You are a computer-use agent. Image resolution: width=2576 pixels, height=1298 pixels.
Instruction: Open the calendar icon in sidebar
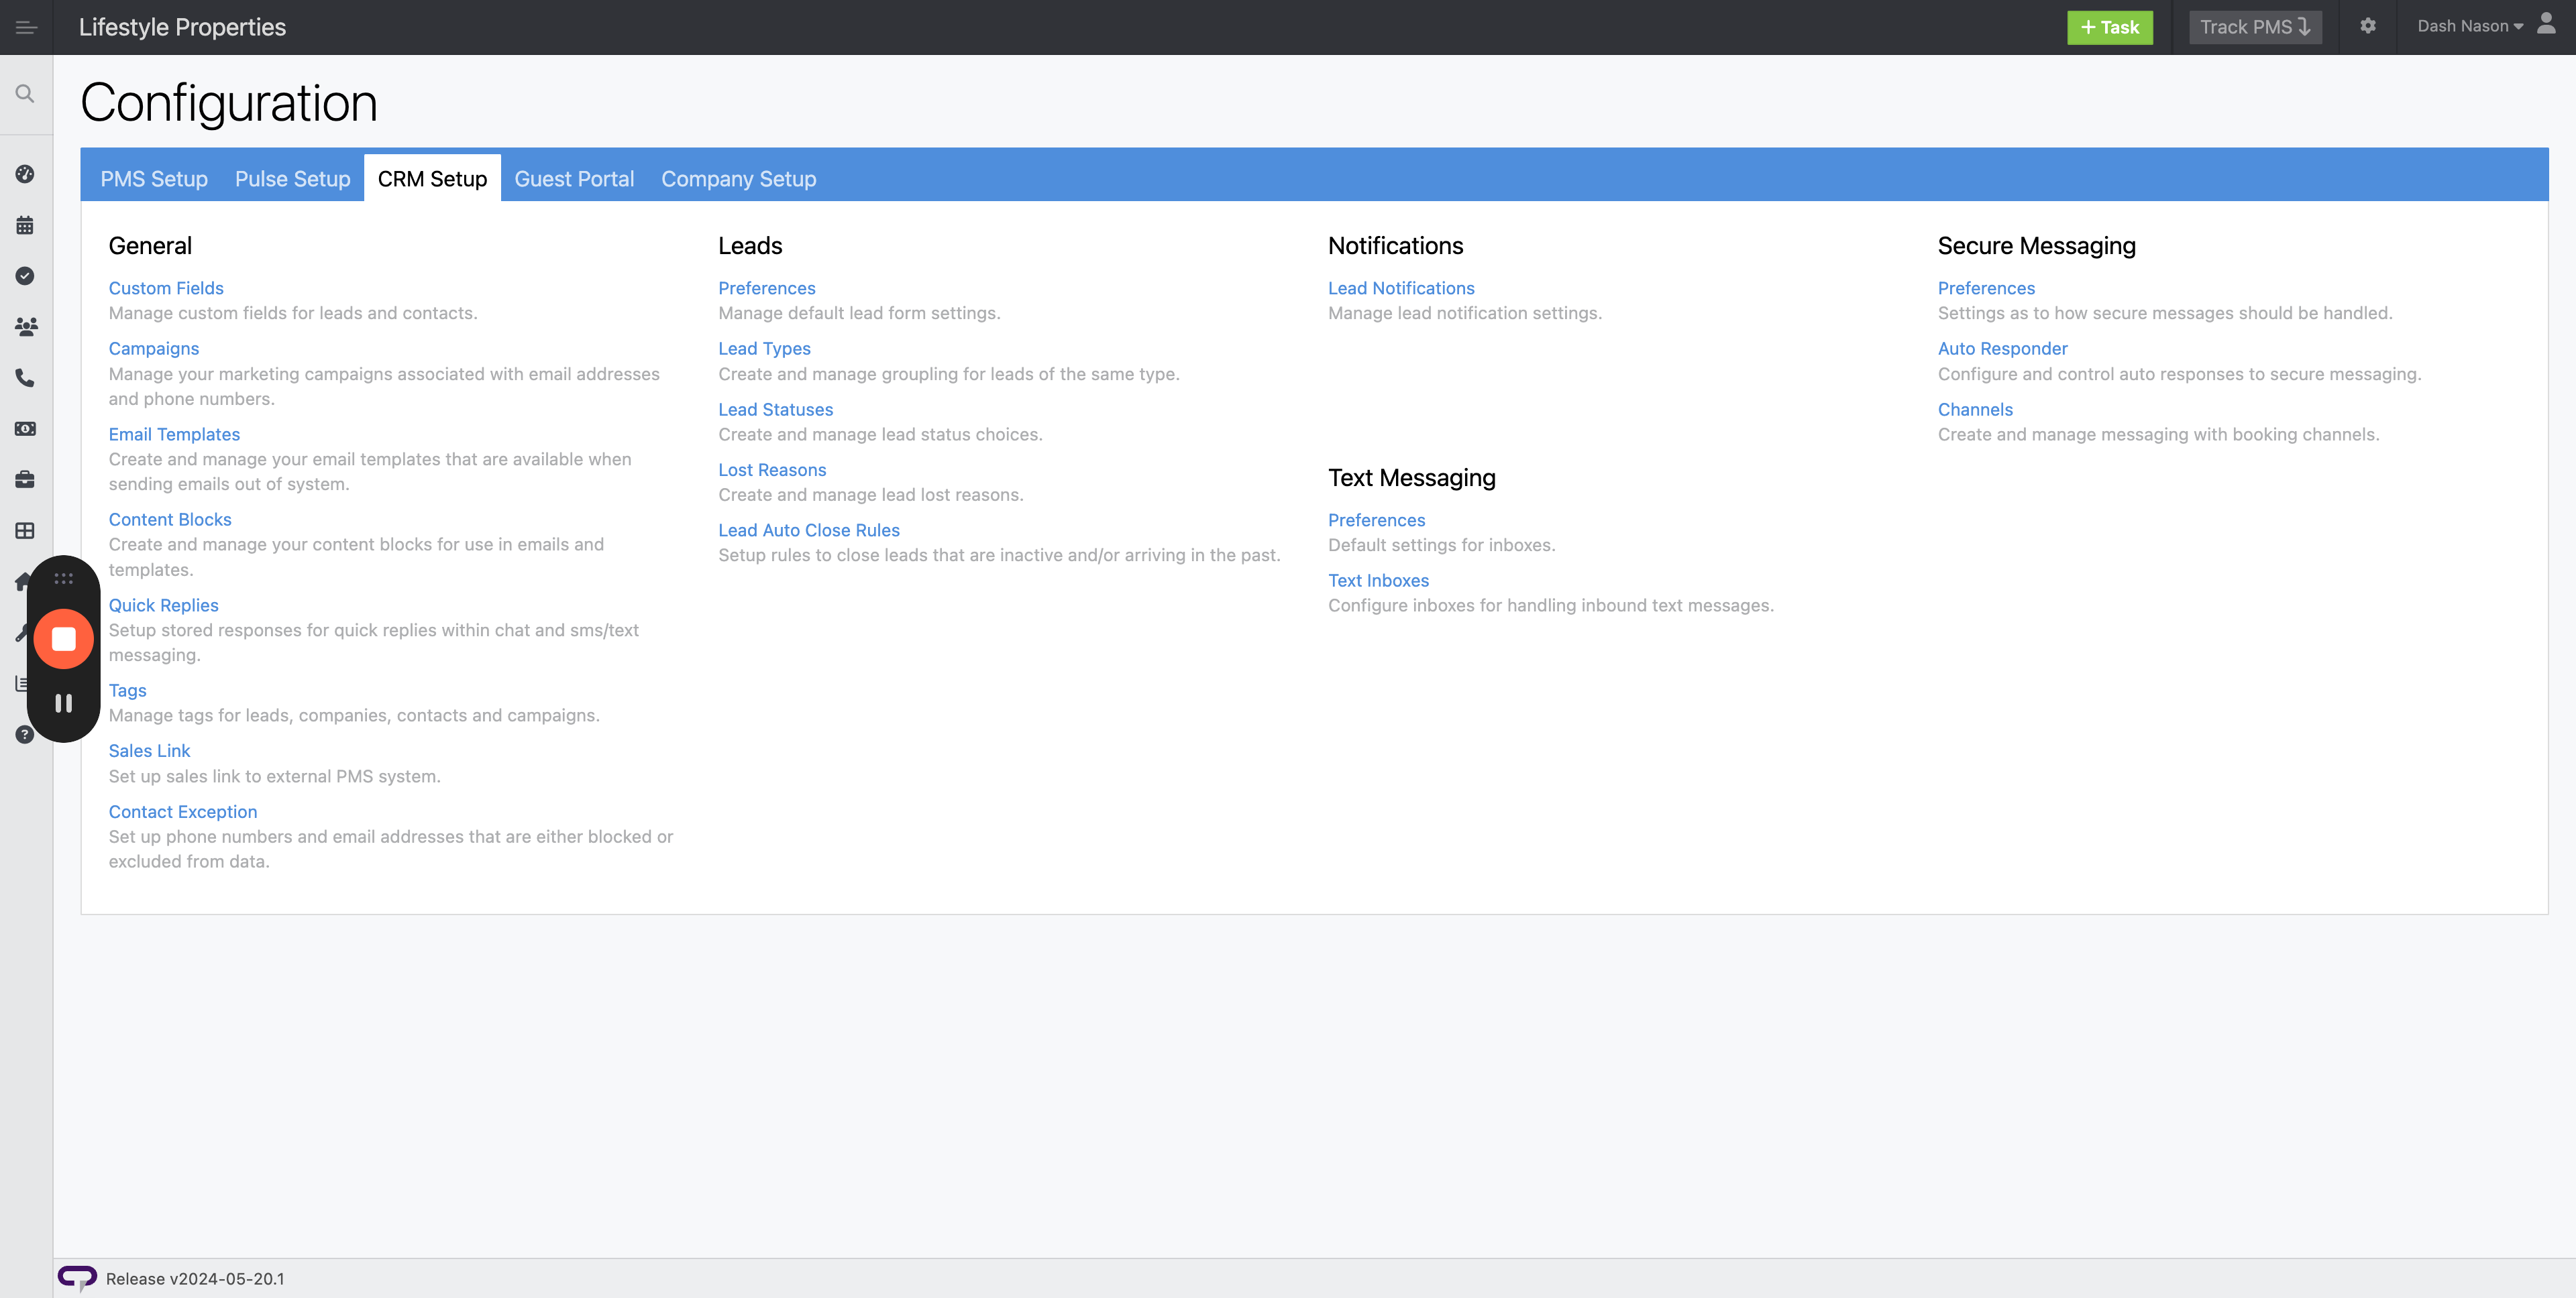coord(25,225)
